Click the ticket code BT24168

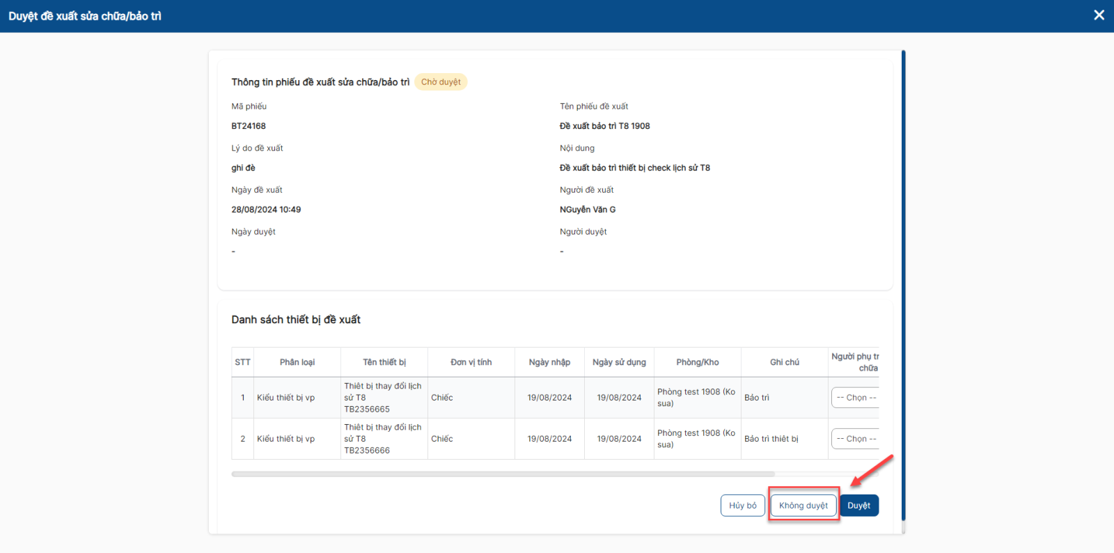click(249, 126)
